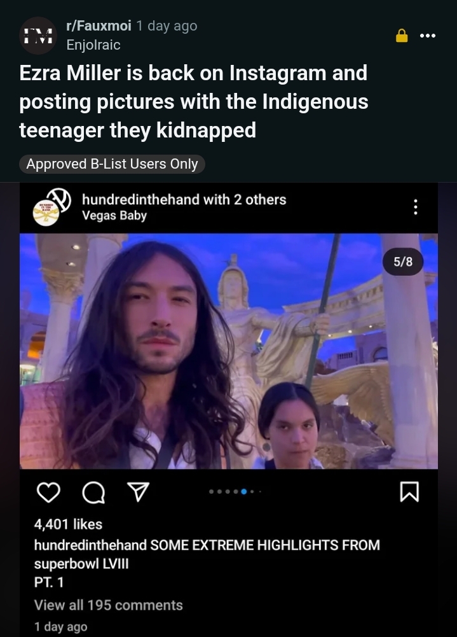View the 4,401 likes list
The image size is (457, 637).
(x=68, y=524)
